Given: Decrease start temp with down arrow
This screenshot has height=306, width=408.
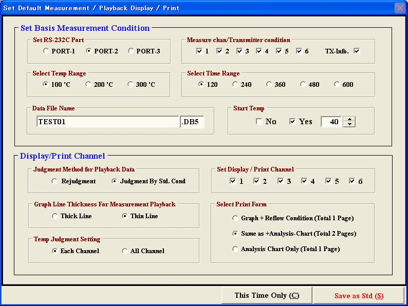Looking at the screenshot, I should (349, 124).
